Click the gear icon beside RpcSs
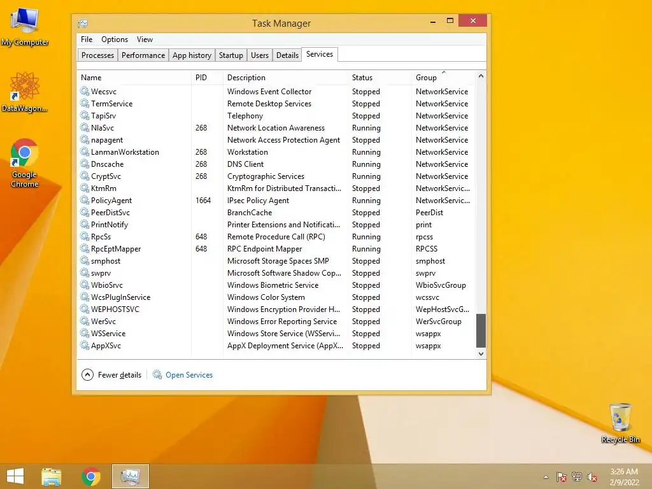This screenshot has height=489, width=652. 85,236
